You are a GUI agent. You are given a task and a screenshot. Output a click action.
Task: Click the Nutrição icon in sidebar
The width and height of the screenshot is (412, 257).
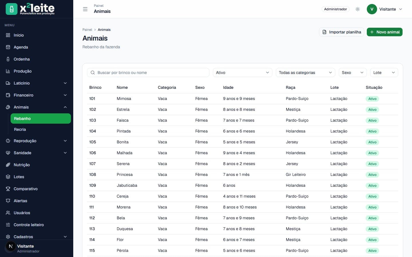(x=8, y=165)
